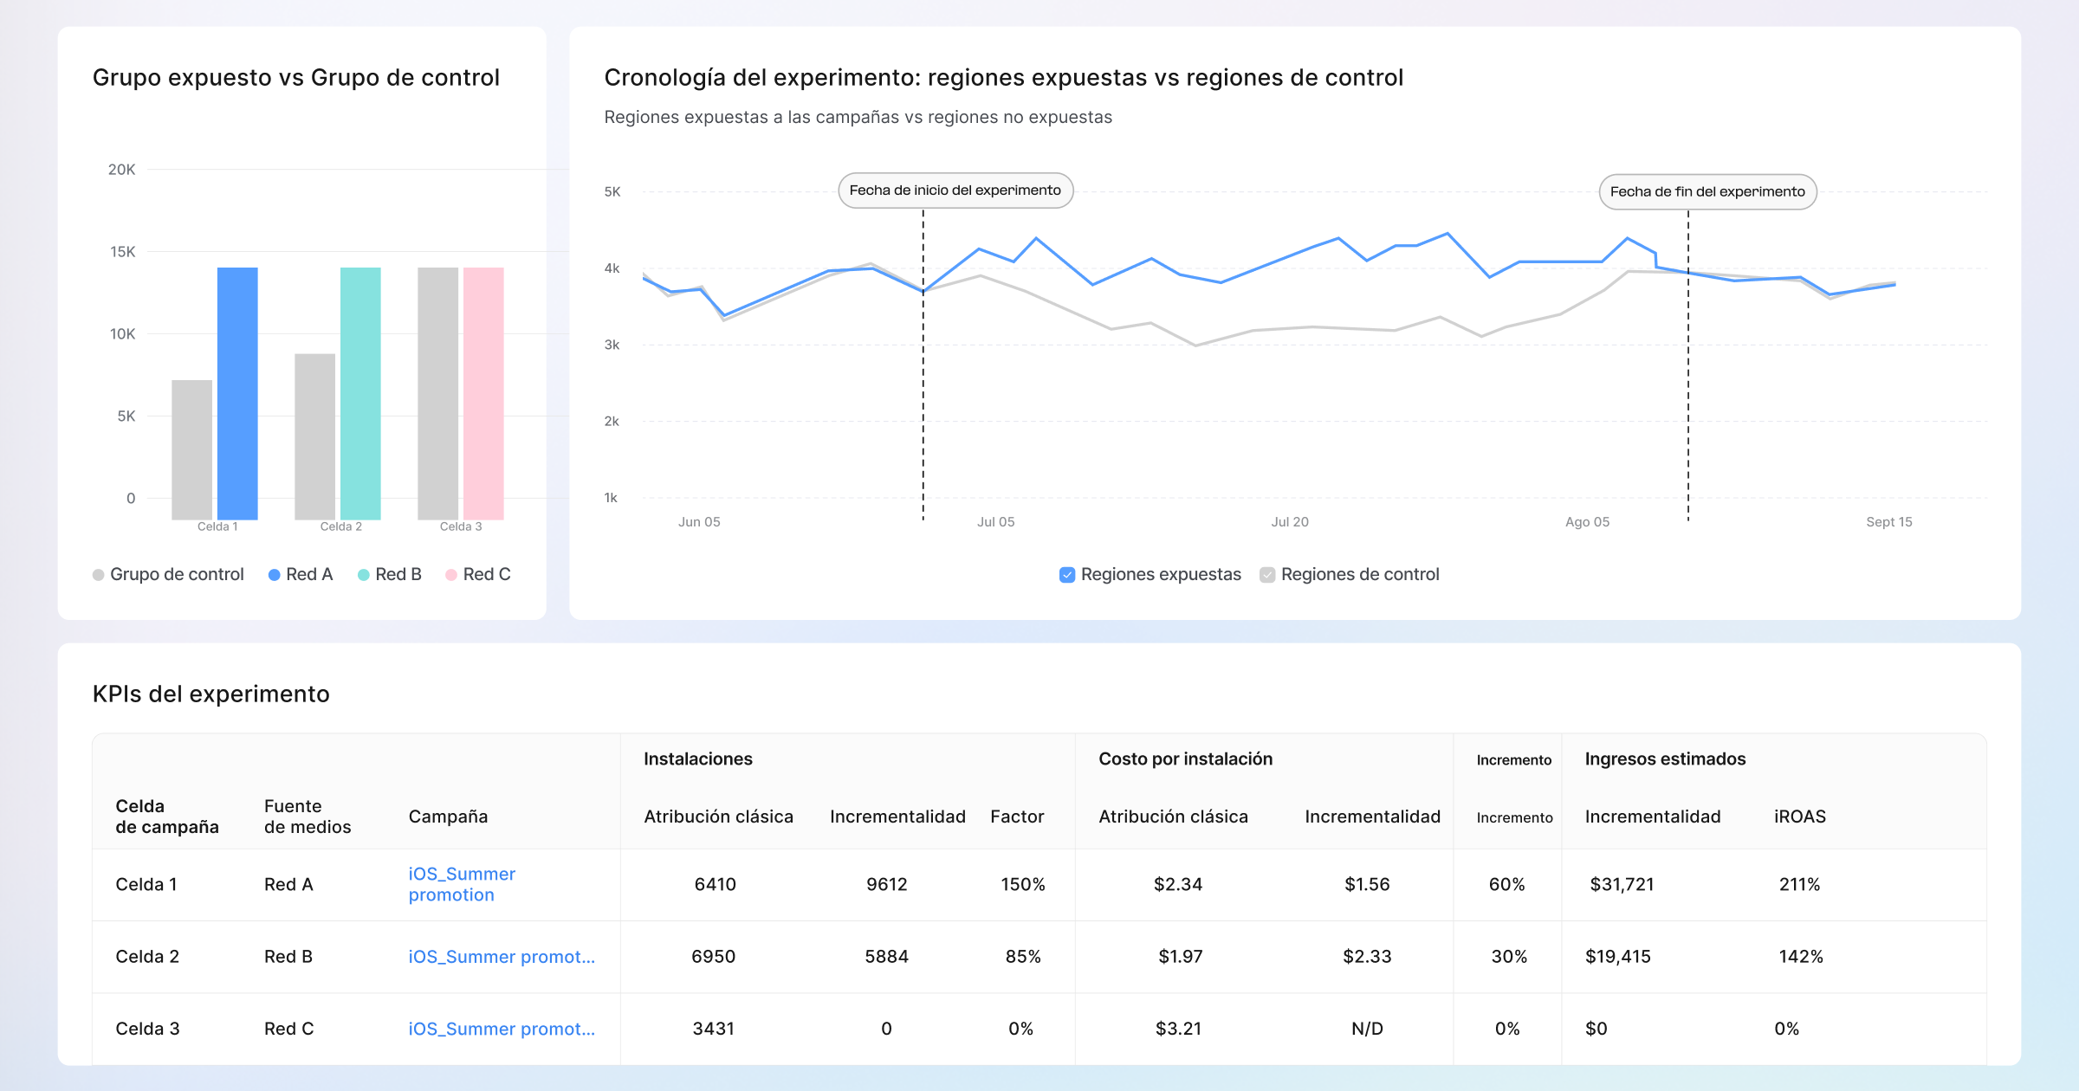Toggle the Regiones expuestas checkbox
2079x1091 pixels.
pyautogui.click(x=1067, y=575)
